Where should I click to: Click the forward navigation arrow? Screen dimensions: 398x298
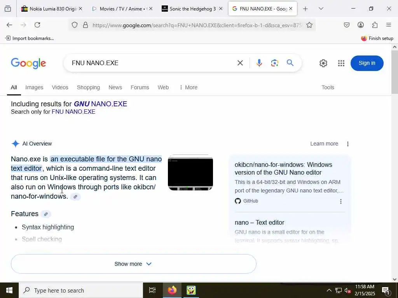(23, 25)
